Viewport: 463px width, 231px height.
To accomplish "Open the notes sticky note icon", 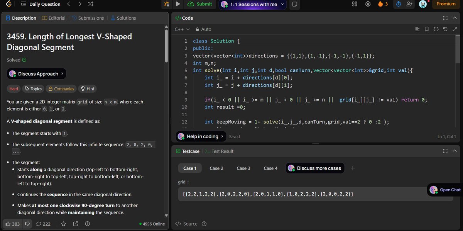I will 296,4.
